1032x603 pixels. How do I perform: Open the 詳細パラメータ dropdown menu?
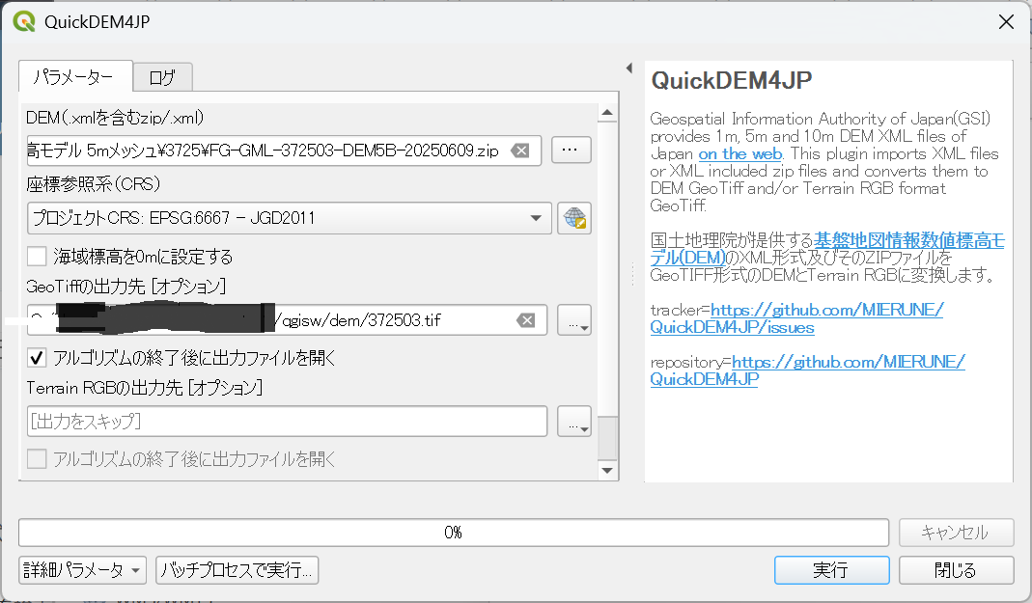pos(82,570)
